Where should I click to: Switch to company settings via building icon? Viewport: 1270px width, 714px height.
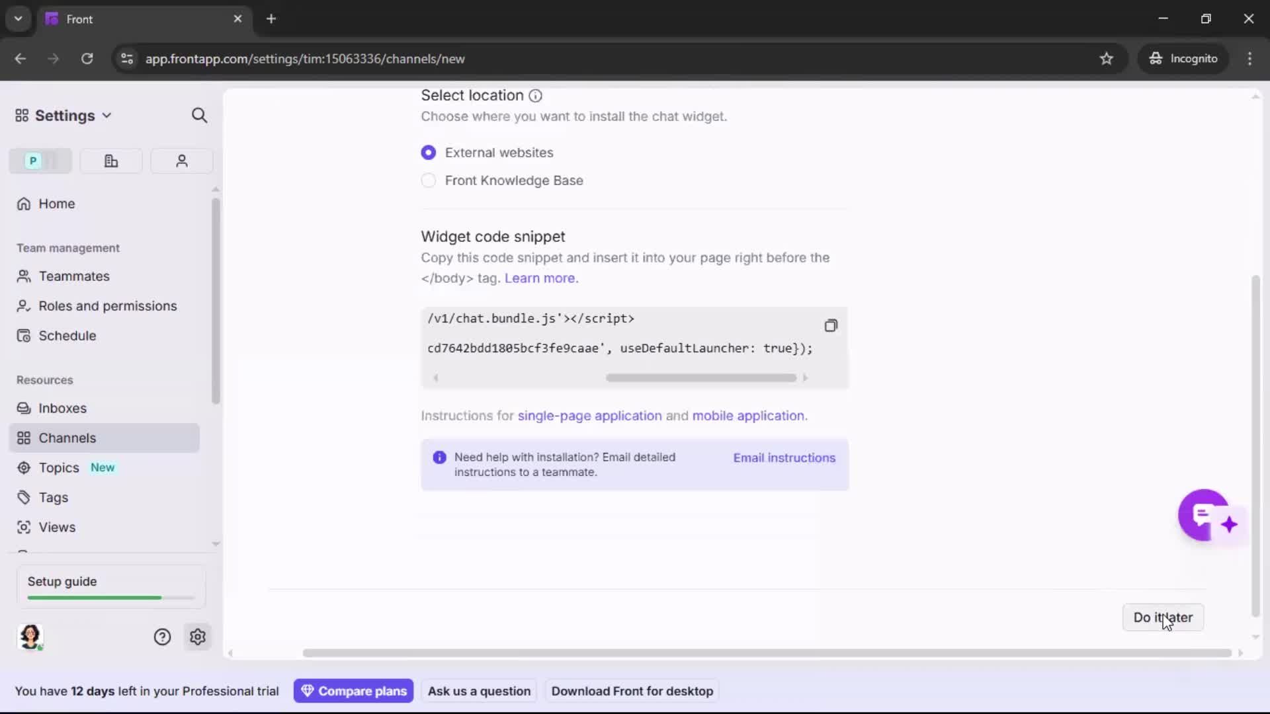111,161
